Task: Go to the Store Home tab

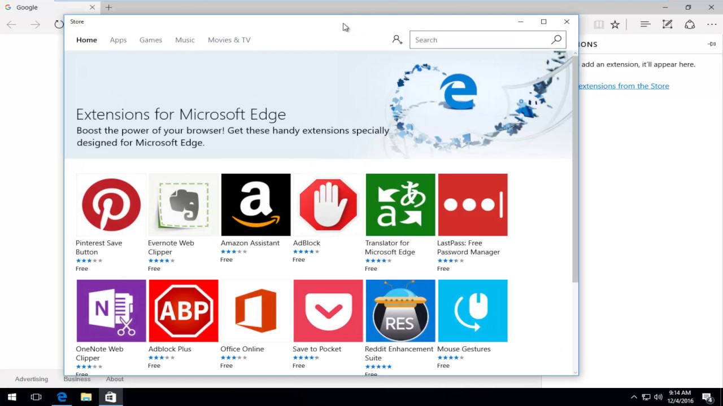Action: [x=86, y=40]
